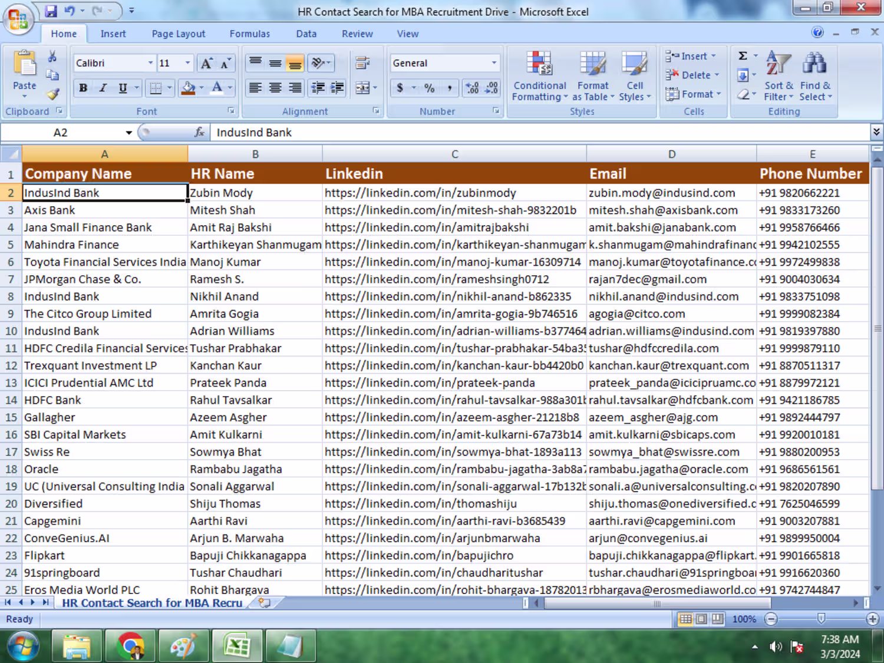Screen dimensions: 884x663
Task: Click the Office button
Action: coord(18,18)
